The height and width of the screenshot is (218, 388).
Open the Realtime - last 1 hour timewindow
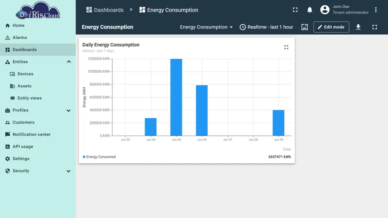(x=266, y=27)
